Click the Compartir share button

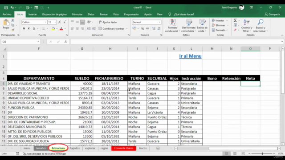point(272,14)
